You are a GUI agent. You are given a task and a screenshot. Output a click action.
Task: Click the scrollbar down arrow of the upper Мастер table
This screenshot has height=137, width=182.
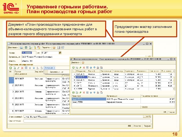coord(174,89)
